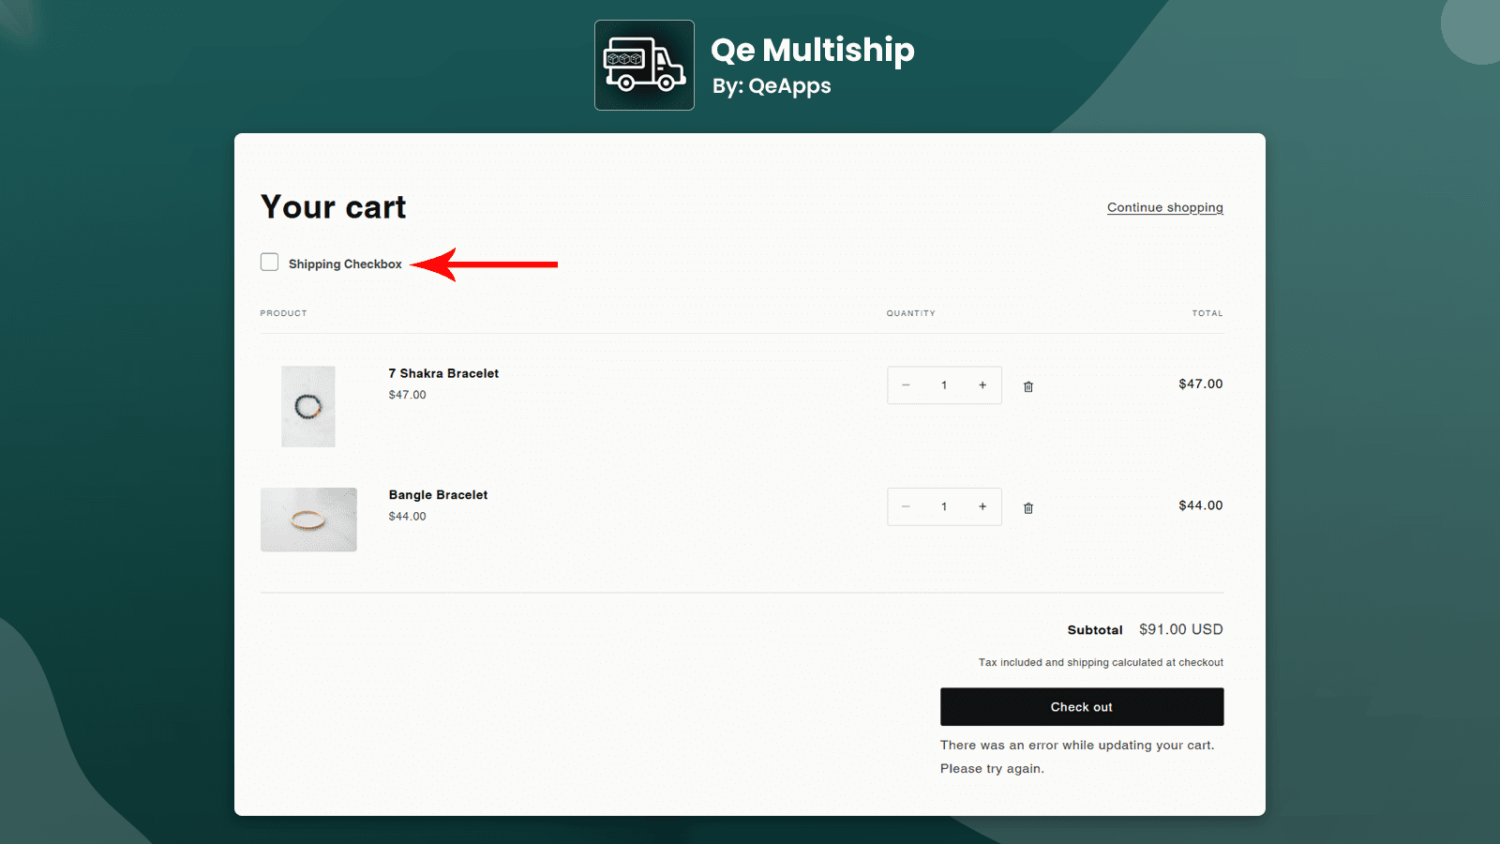The width and height of the screenshot is (1500, 844).
Task: Increase Bangle Bracelet quantity with plus
Action: [982, 506]
